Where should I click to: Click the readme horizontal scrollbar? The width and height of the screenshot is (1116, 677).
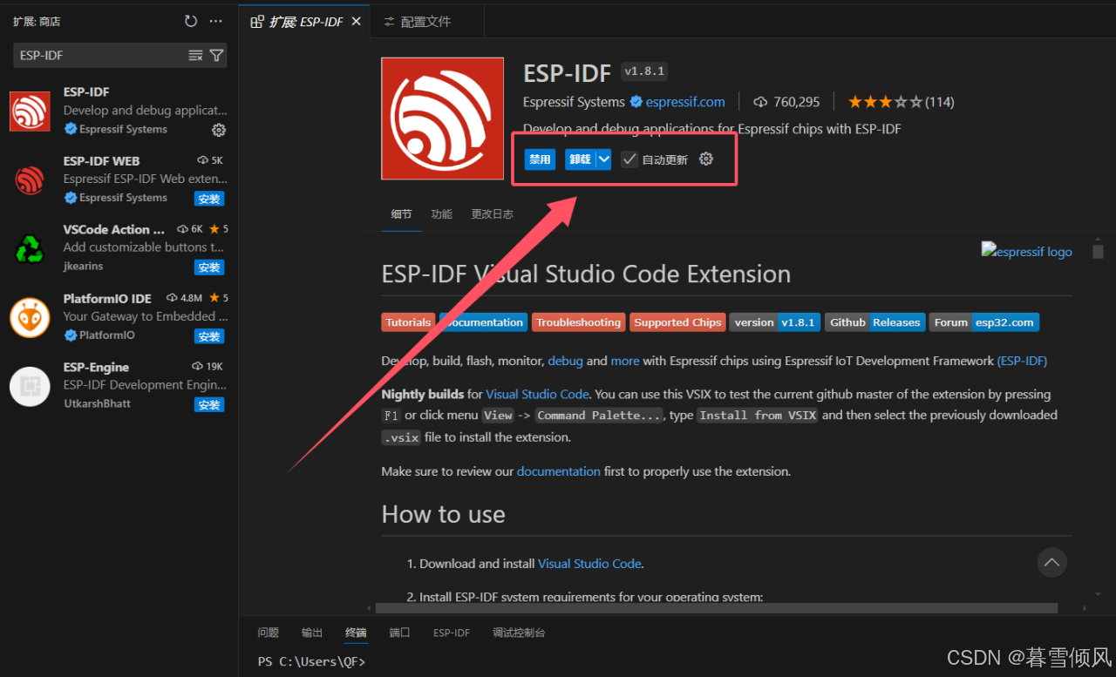pyautogui.click(x=717, y=608)
